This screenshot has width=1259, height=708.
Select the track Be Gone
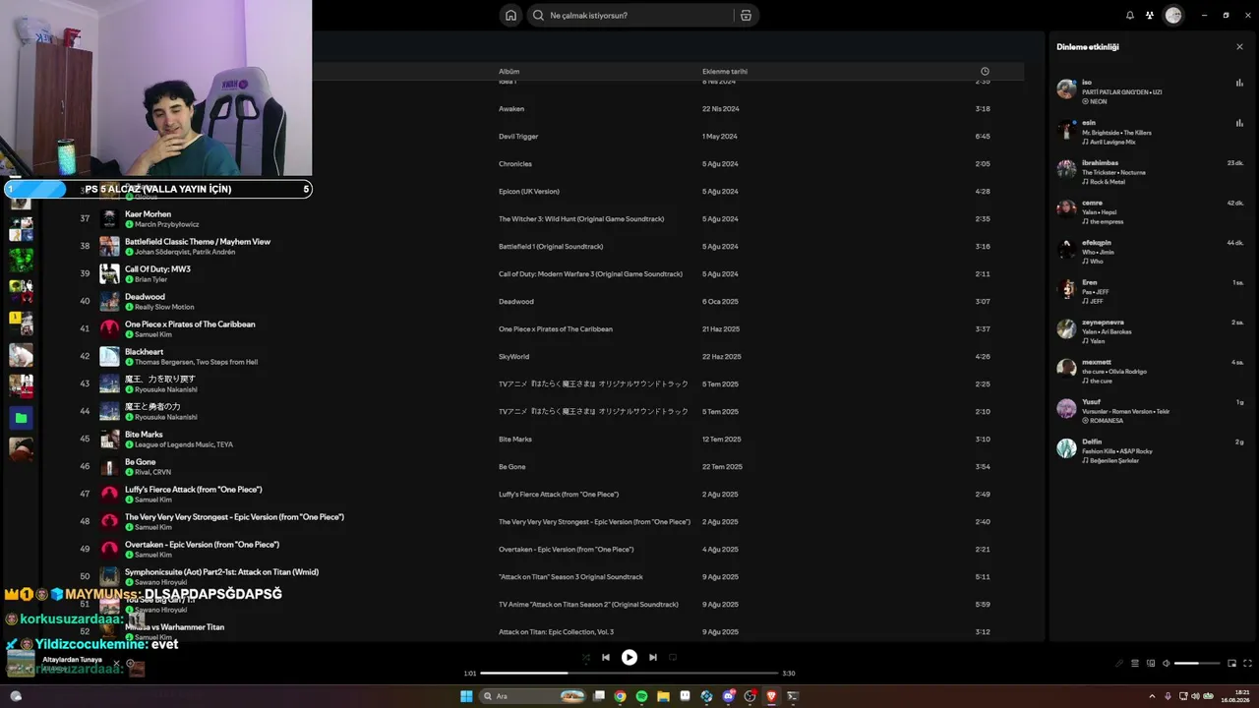point(140,462)
